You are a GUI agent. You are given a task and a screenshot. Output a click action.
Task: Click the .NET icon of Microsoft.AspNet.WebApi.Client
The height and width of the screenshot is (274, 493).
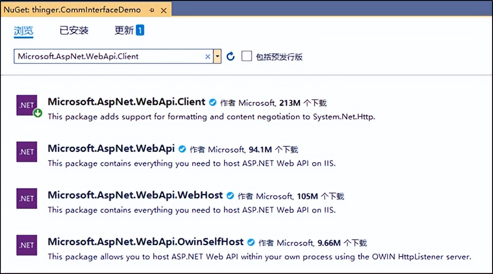coord(27,105)
